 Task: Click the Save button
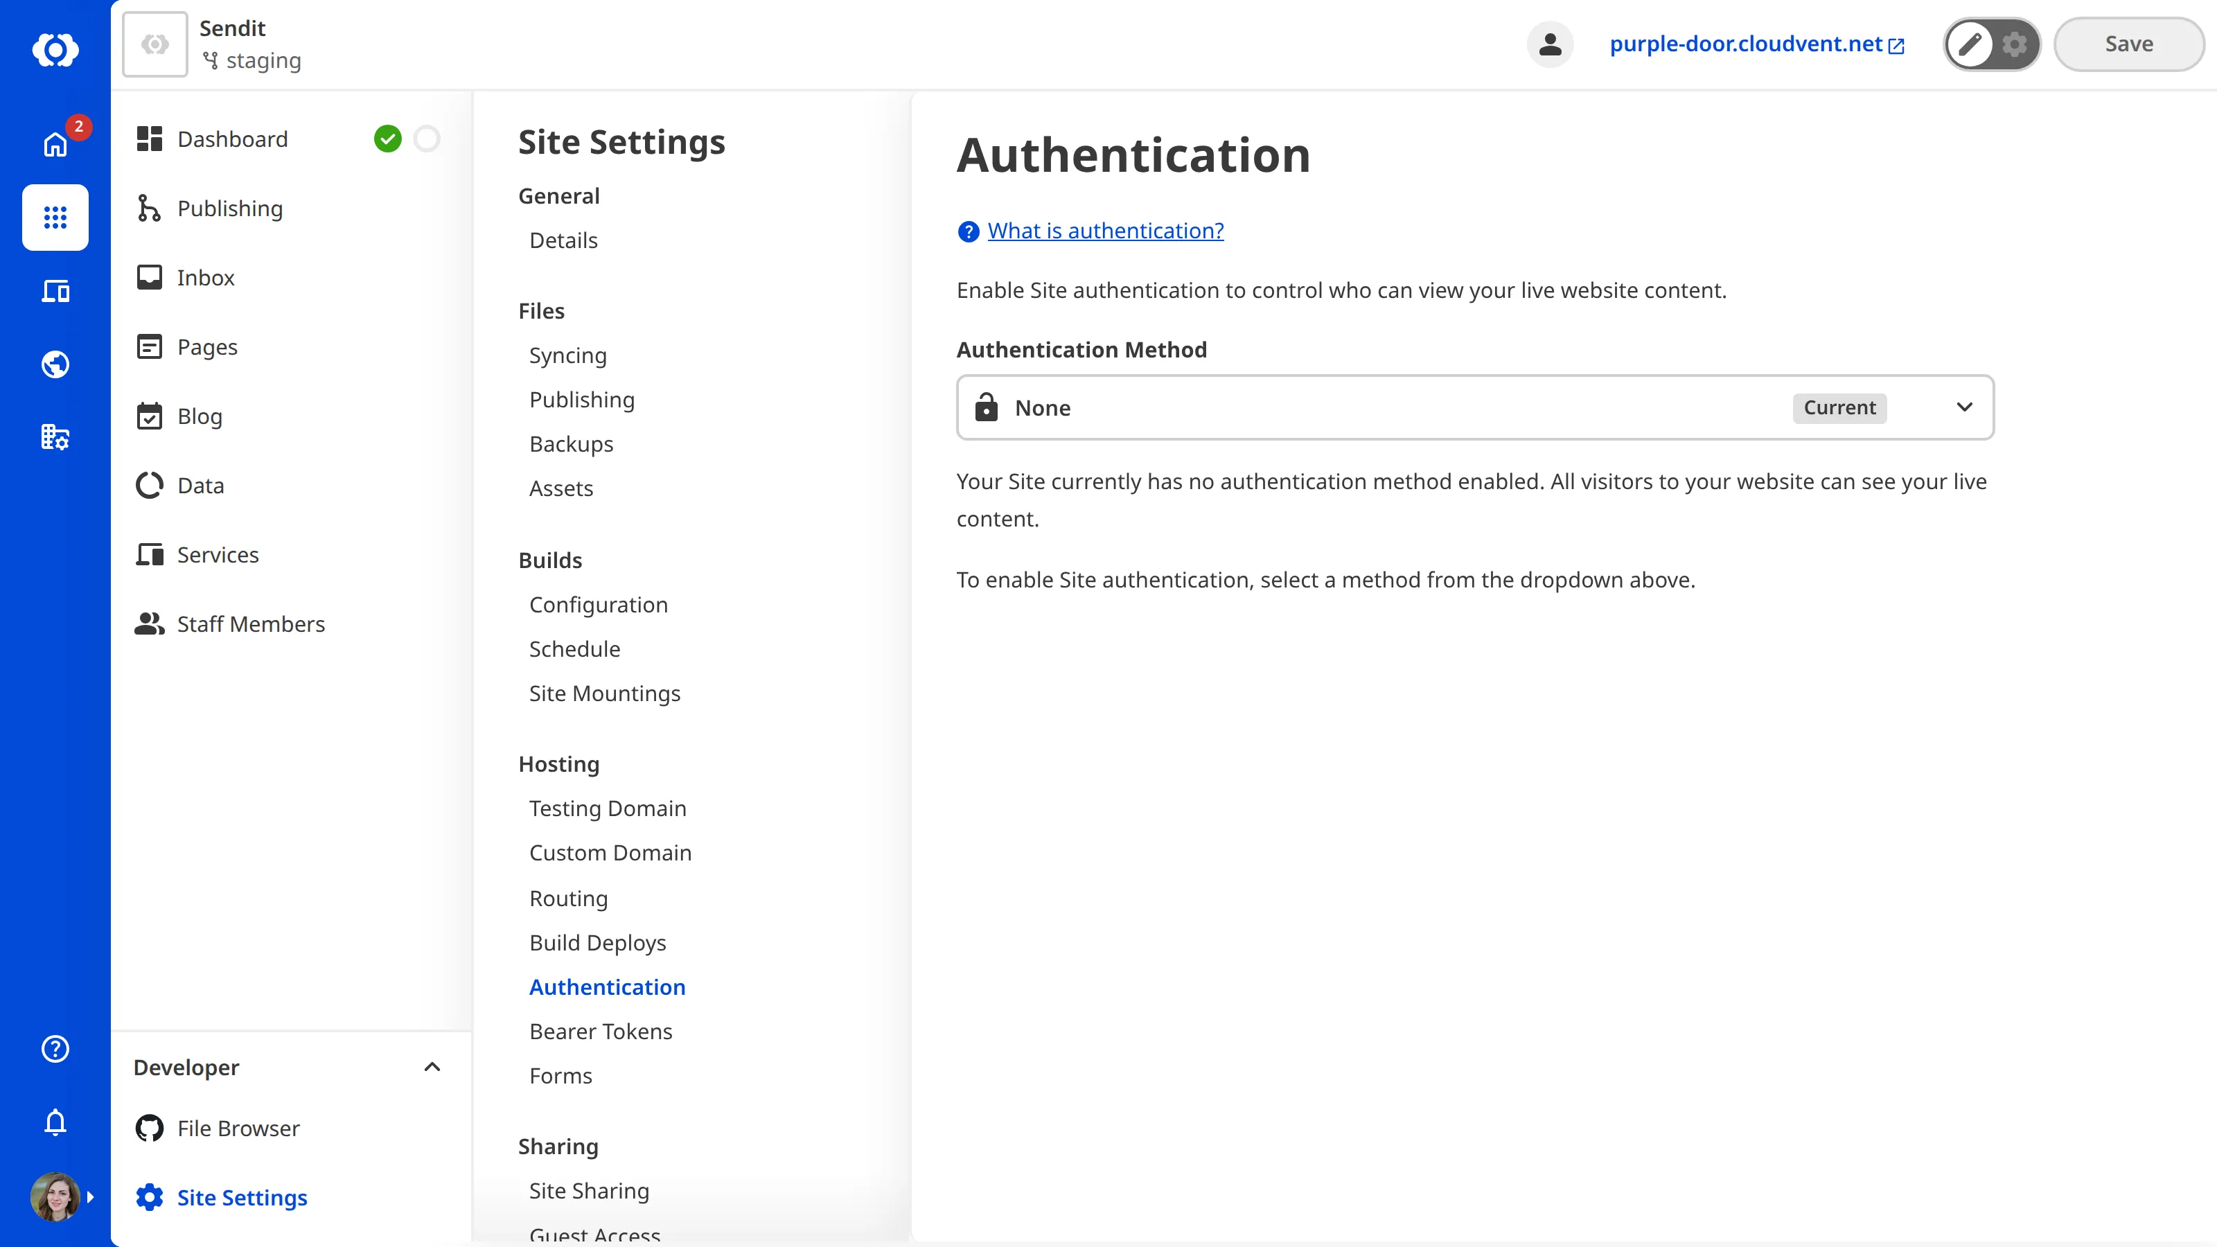click(x=2128, y=44)
